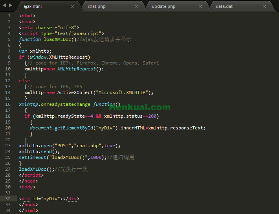Click the meta charset="utf-8" line

coord(49,28)
